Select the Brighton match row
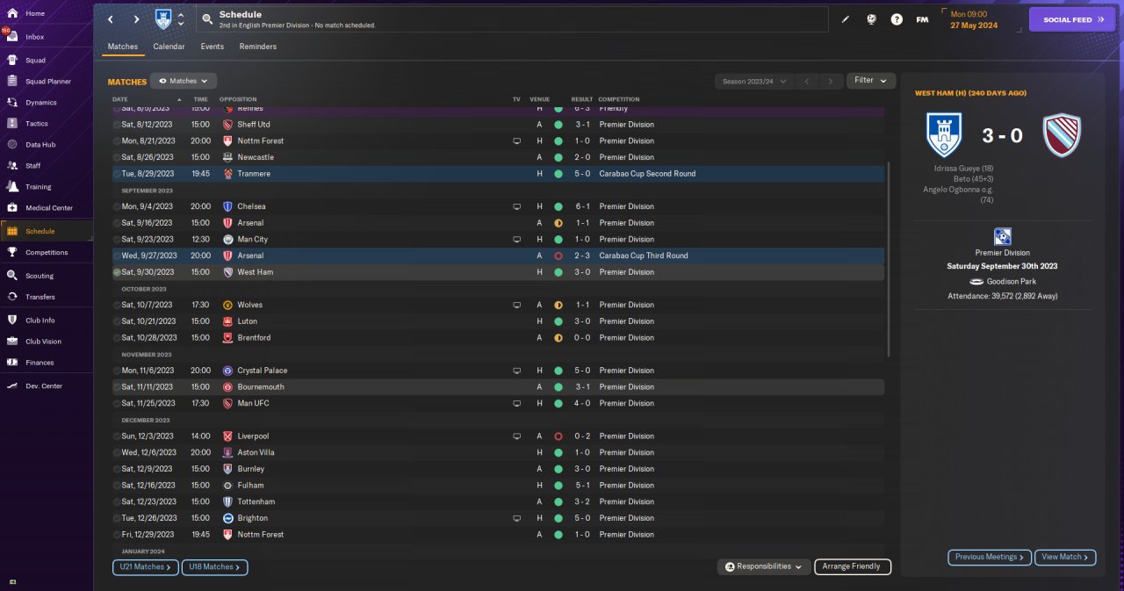Viewport: 1124px width, 591px height. (498, 518)
